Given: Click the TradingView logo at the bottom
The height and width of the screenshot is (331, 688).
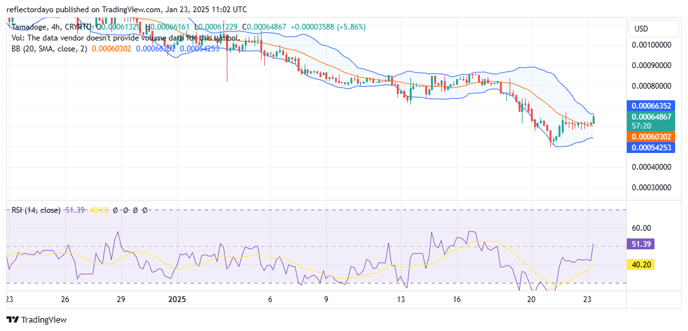Looking at the screenshot, I should point(37,319).
